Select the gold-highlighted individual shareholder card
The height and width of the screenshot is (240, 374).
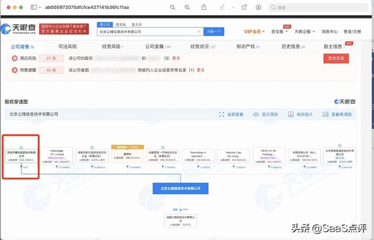[x=127, y=154]
